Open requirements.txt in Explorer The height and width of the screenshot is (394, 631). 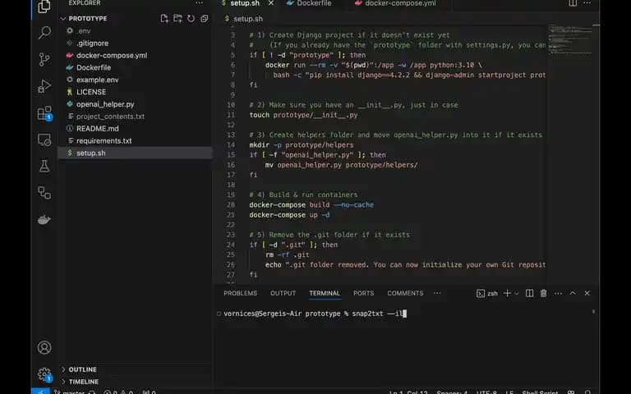pos(136,140)
